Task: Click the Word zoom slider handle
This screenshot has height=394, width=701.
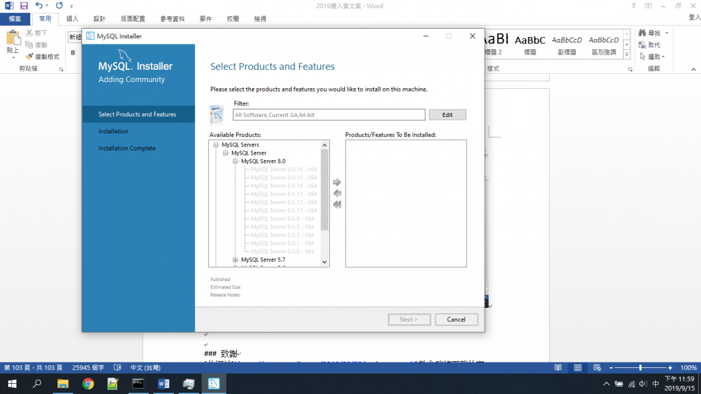Action: tap(640, 367)
